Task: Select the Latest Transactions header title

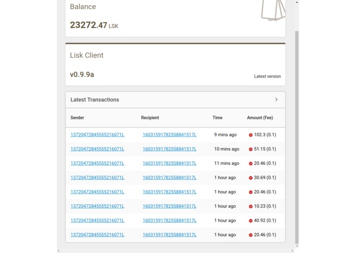Action: (x=95, y=99)
